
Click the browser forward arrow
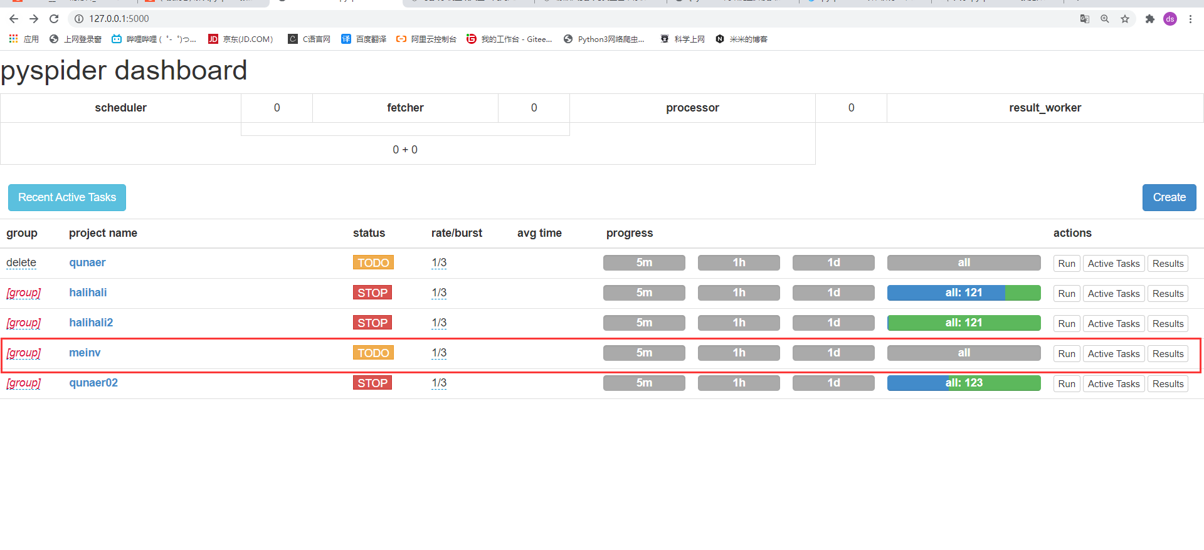click(34, 19)
